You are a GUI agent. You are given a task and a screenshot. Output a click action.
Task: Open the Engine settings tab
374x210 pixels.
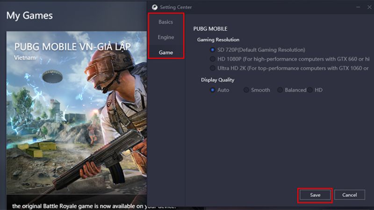(x=166, y=37)
